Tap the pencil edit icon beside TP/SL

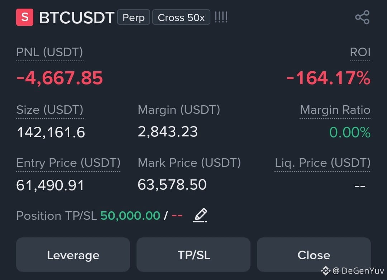[x=200, y=215]
